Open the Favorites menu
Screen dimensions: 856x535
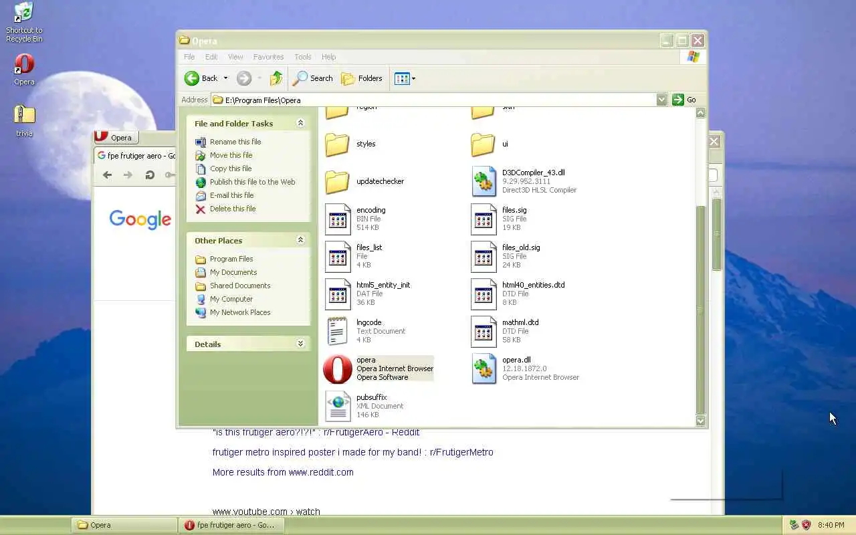268,57
